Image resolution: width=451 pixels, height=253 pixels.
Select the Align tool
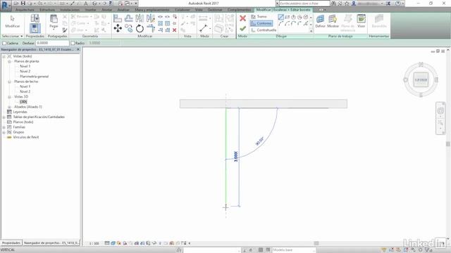(118, 19)
